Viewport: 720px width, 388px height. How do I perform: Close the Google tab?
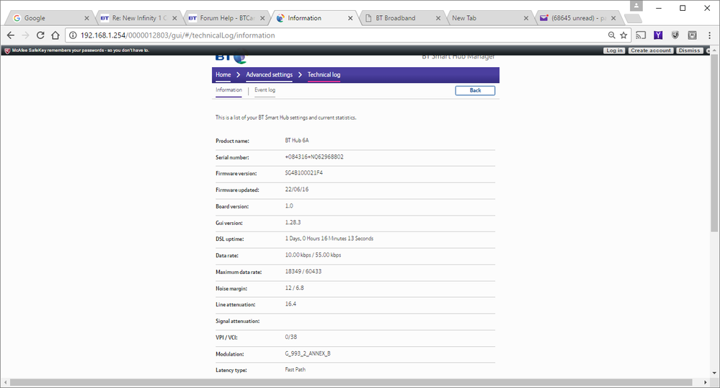coord(86,18)
